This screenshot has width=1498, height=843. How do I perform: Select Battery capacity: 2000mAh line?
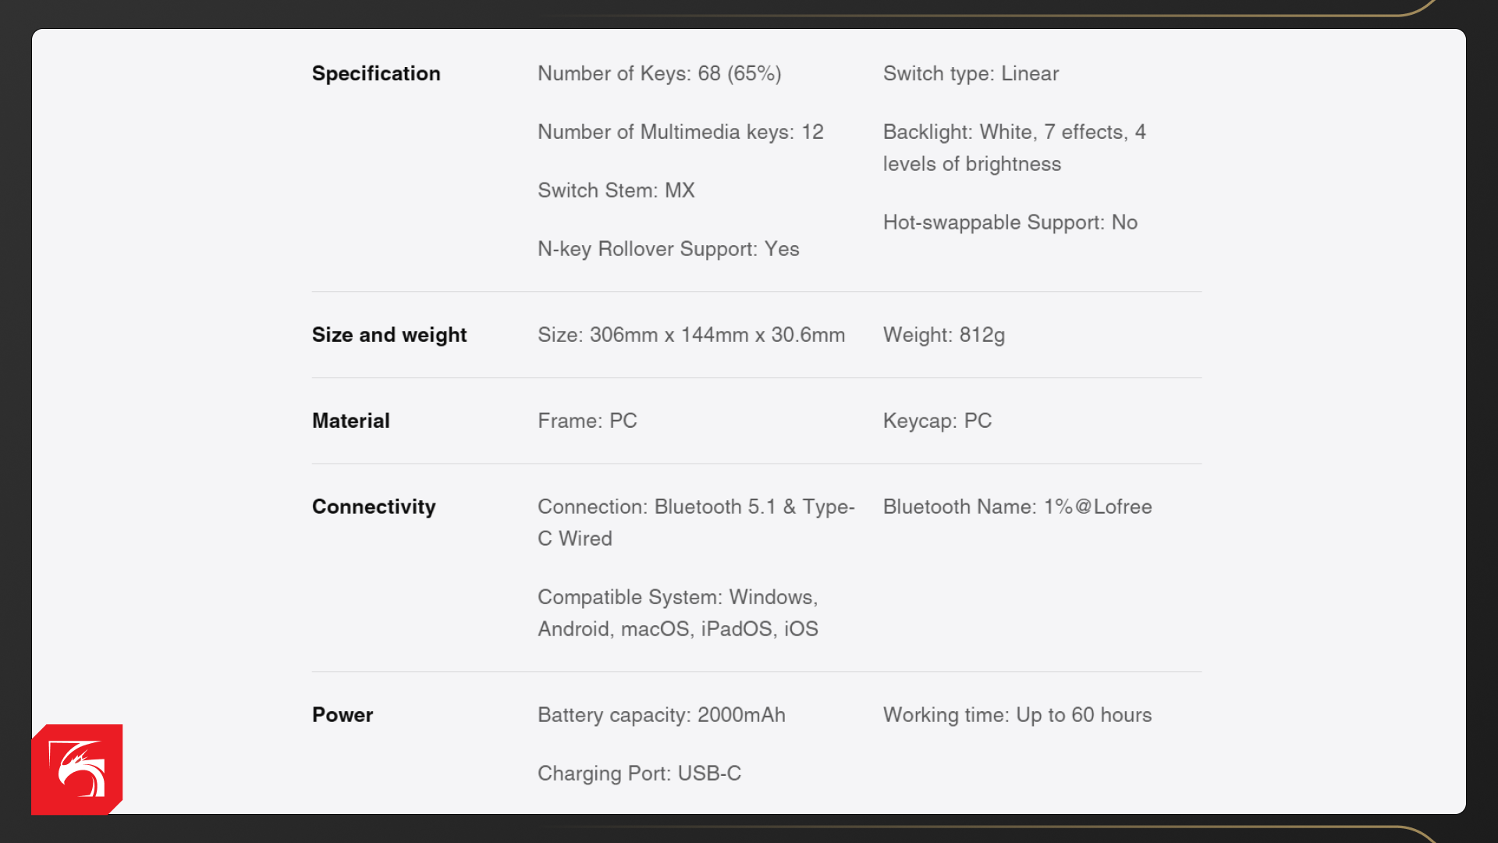point(662,715)
